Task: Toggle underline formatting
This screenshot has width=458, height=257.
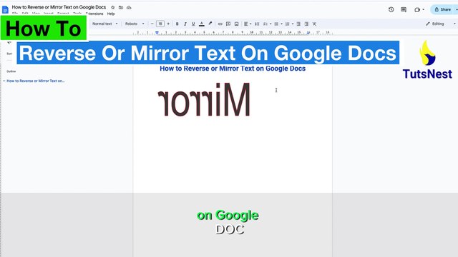Action: (193, 24)
